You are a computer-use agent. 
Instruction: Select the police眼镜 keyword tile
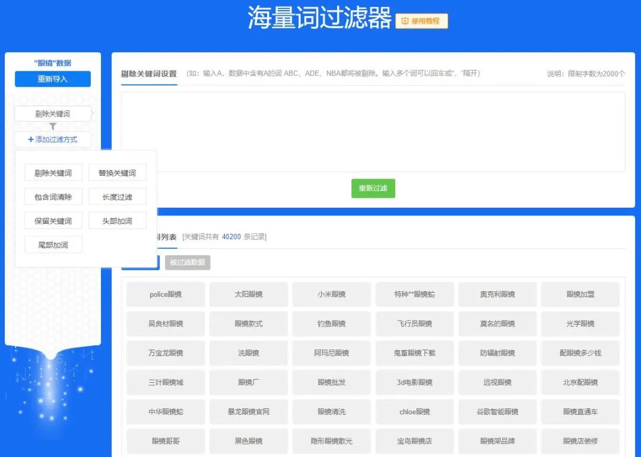coord(166,294)
